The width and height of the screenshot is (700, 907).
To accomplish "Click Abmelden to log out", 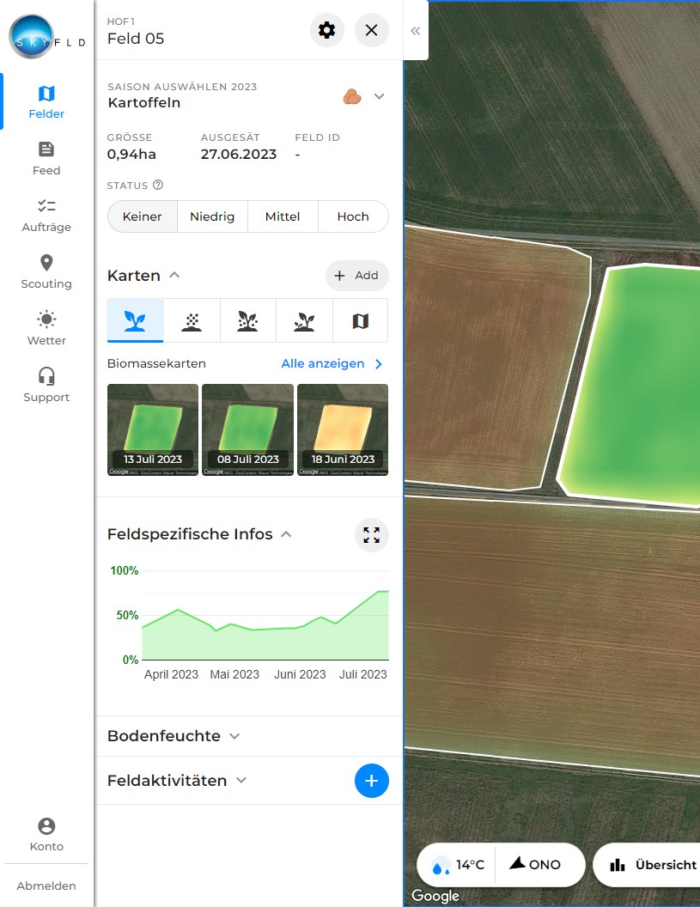I will [46, 886].
